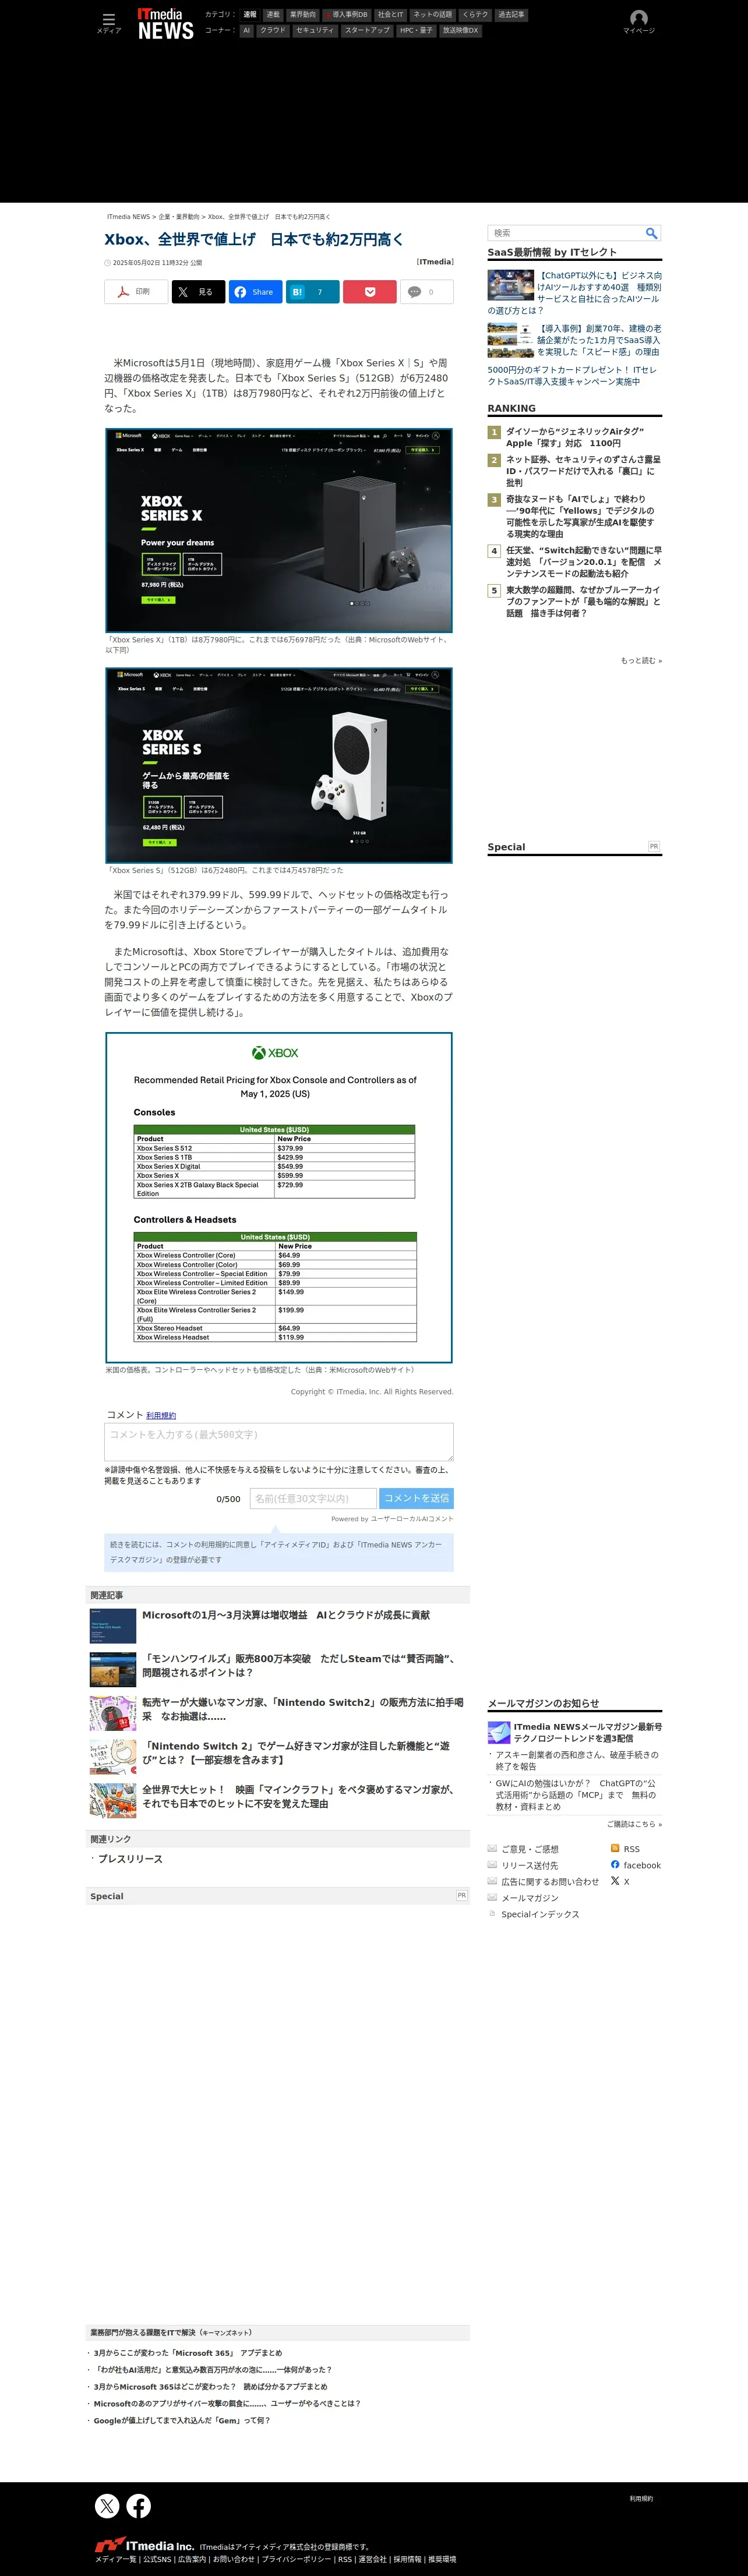Viewport: 748px width, 2576px height.
Task: Click the footer ITmedia Inc. logo
Action: [144, 2545]
